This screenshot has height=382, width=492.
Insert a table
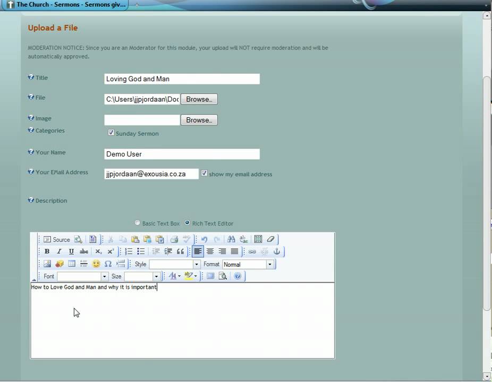click(72, 264)
